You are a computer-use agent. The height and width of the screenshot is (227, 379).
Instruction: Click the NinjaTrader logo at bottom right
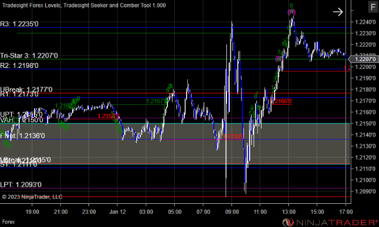coord(330,222)
